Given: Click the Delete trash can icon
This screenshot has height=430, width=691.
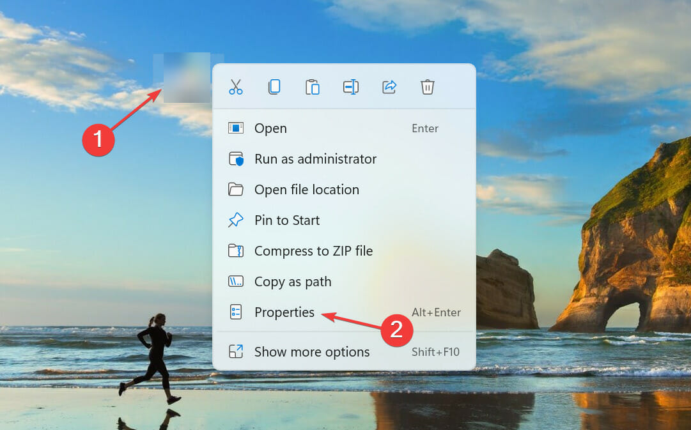Looking at the screenshot, I should tap(428, 87).
